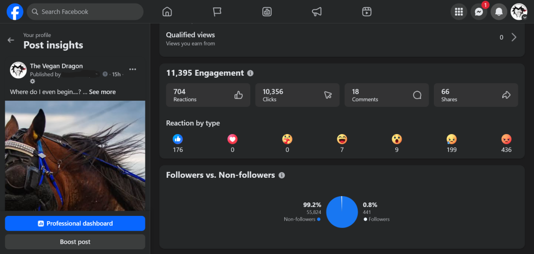Click inside the Search Facebook field
The width and height of the screenshot is (534, 254).
click(x=85, y=12)
